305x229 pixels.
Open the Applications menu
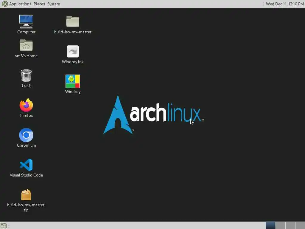[x=20, y=4]
